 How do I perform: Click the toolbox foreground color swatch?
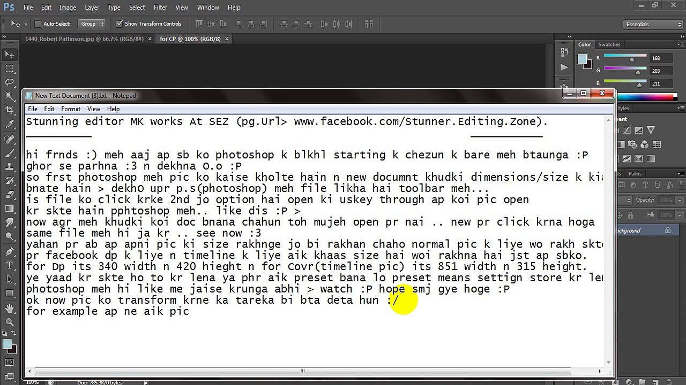7,345
